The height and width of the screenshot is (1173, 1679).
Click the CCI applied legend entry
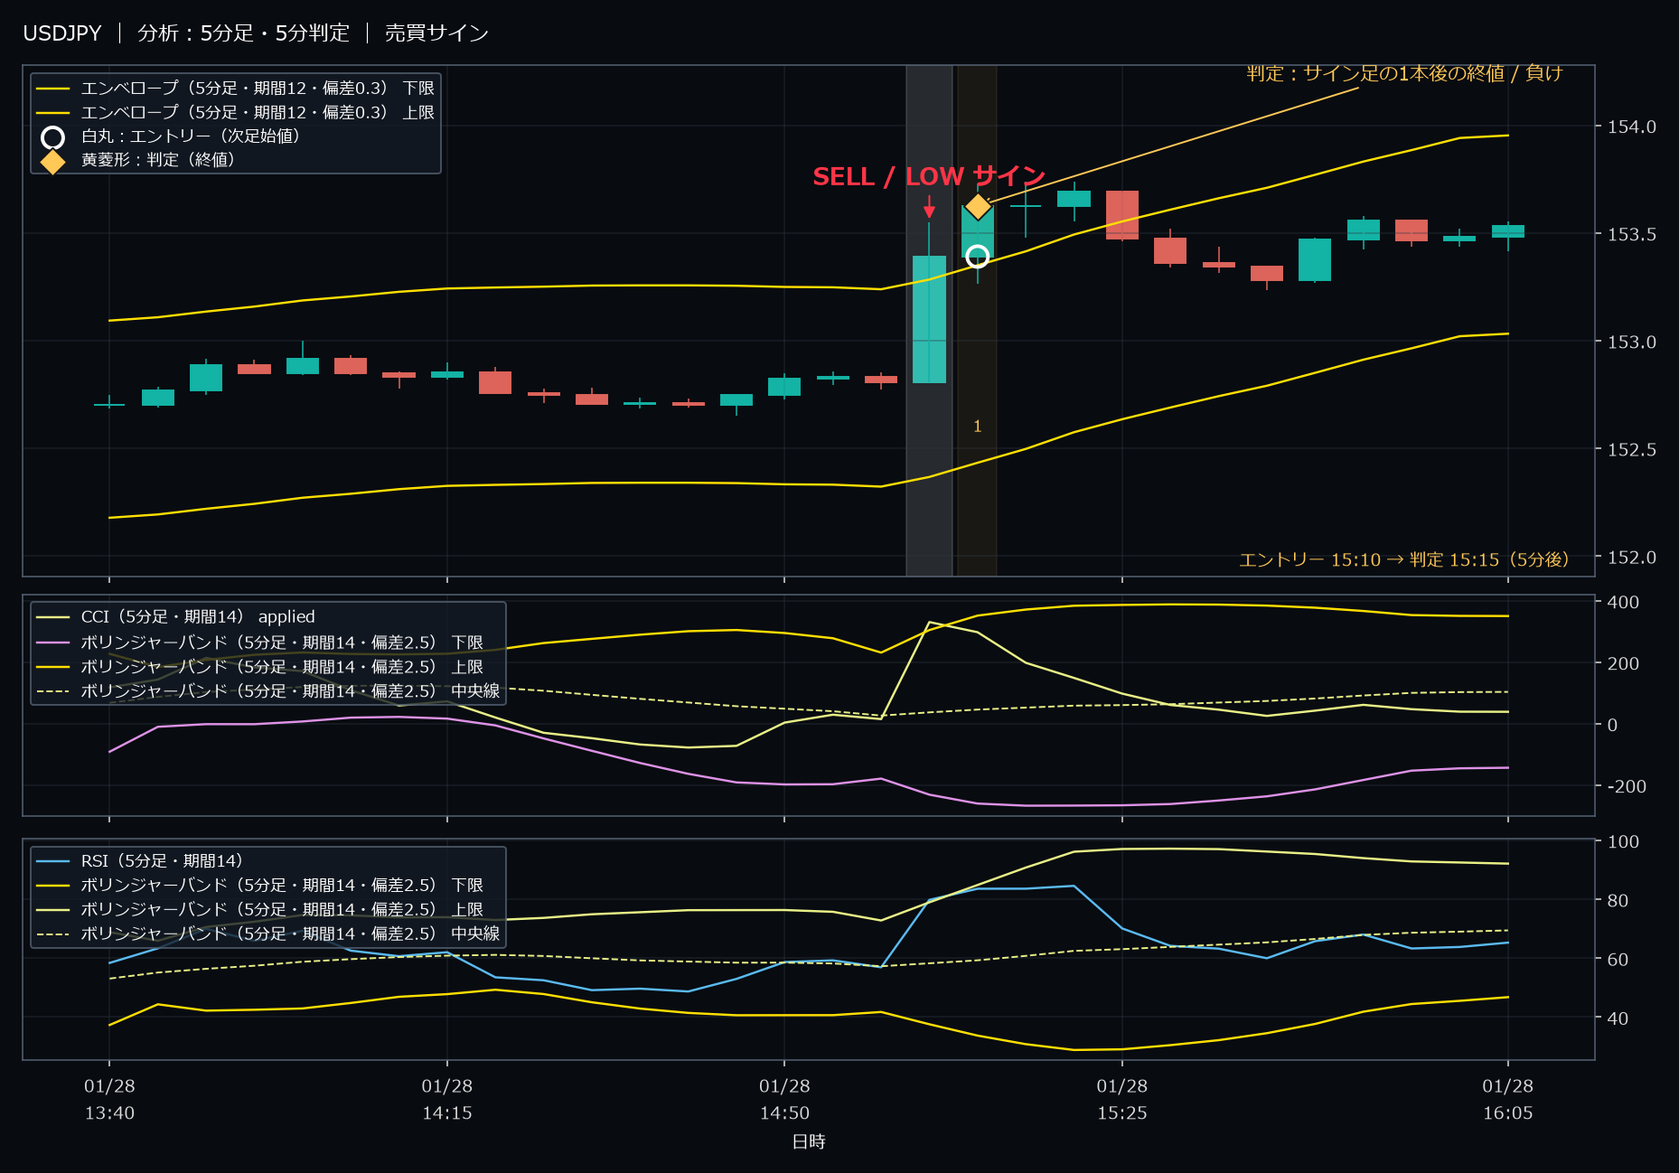[x=175, y=617]
